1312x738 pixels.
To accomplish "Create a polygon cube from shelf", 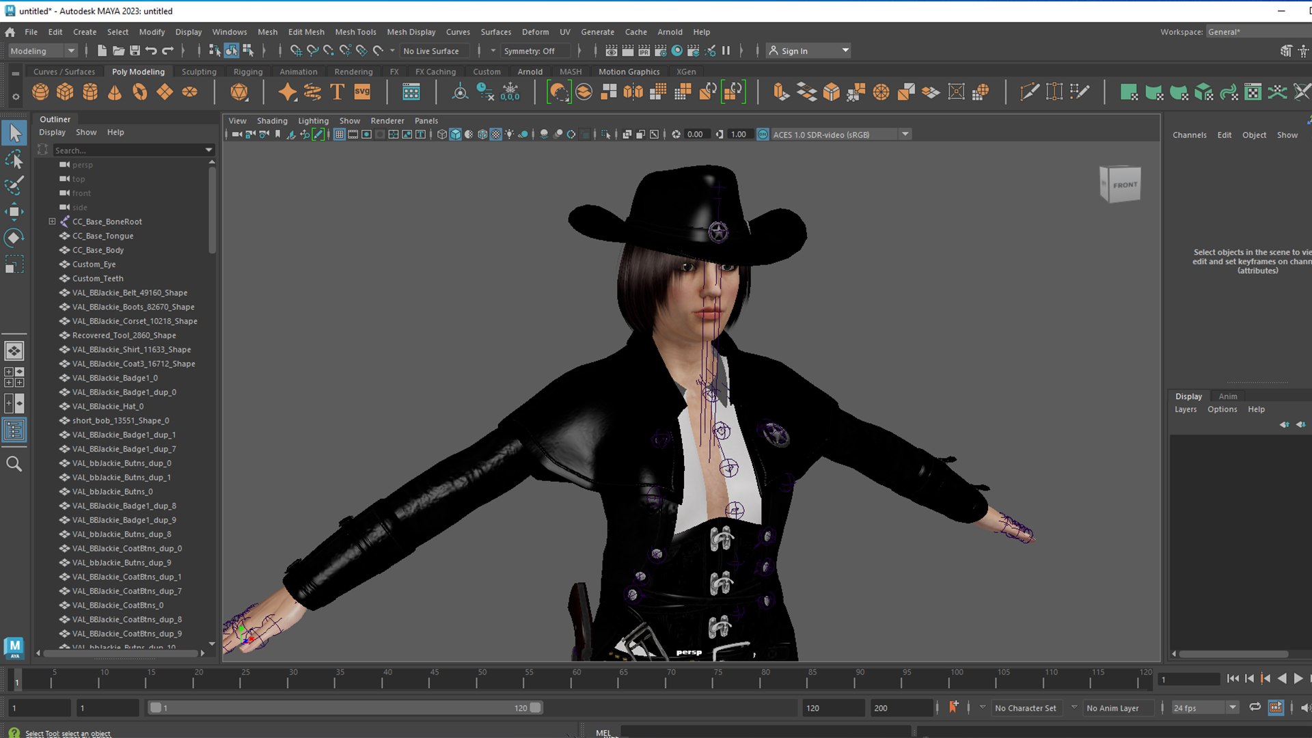I will 65,92.
